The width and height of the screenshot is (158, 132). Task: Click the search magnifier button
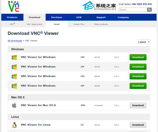pos(149,10)
